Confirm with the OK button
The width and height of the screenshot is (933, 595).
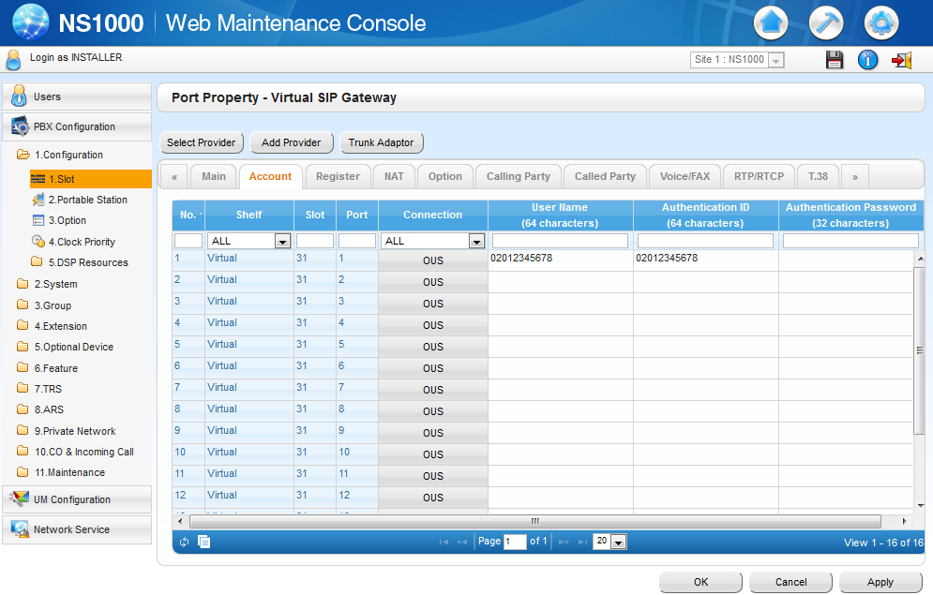click(x=701, y=582)
